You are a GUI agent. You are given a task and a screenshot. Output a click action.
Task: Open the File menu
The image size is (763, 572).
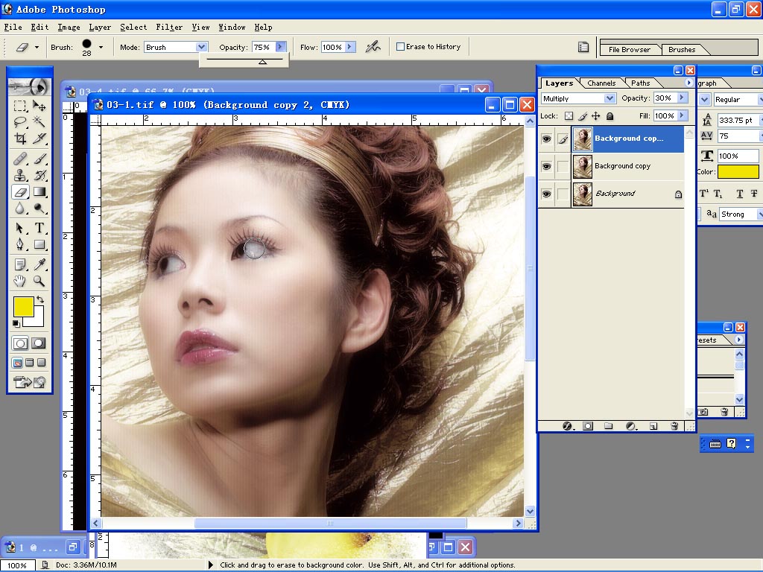(13, 28)
